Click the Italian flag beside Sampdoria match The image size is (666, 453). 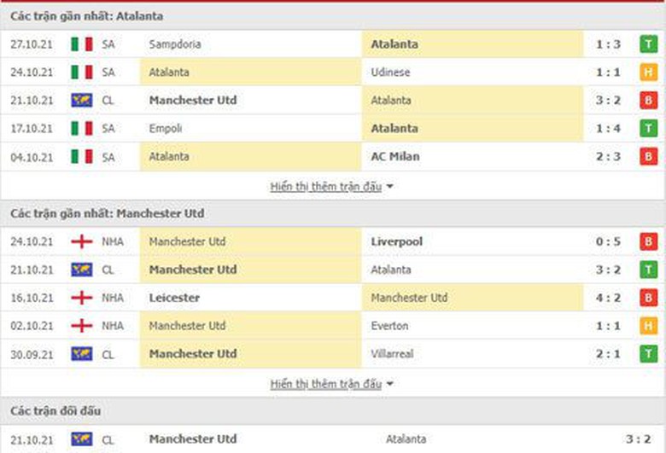click(x=82, y=44)
